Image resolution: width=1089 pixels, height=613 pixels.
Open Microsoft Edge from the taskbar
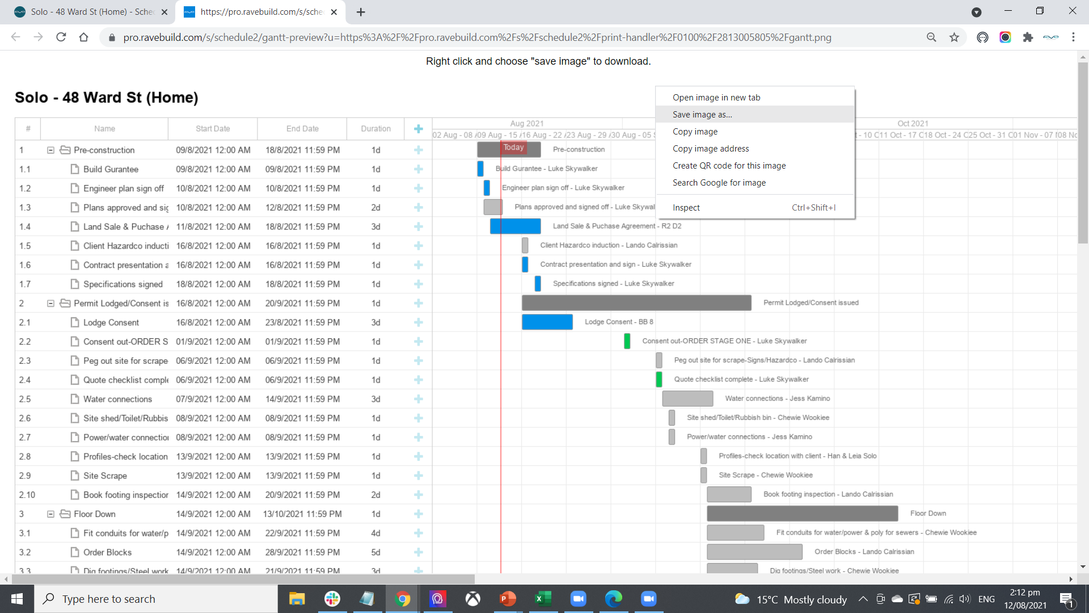click(613, 599)
